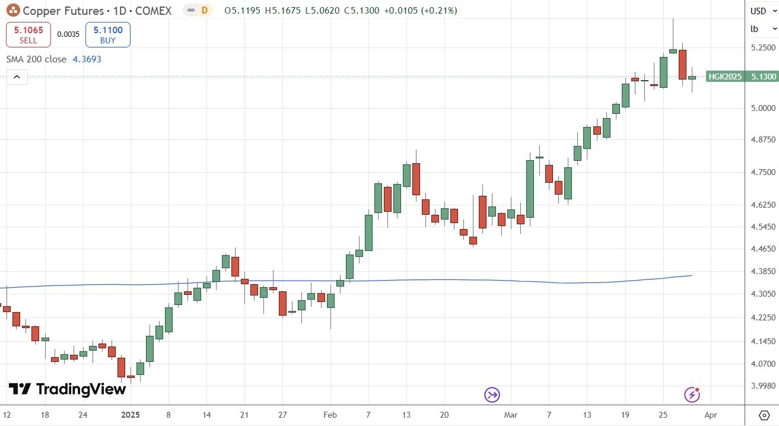This screenshot has height=426, width=779.
Task: Click the 5.0000 price scale label
Action: coord(761,108)
